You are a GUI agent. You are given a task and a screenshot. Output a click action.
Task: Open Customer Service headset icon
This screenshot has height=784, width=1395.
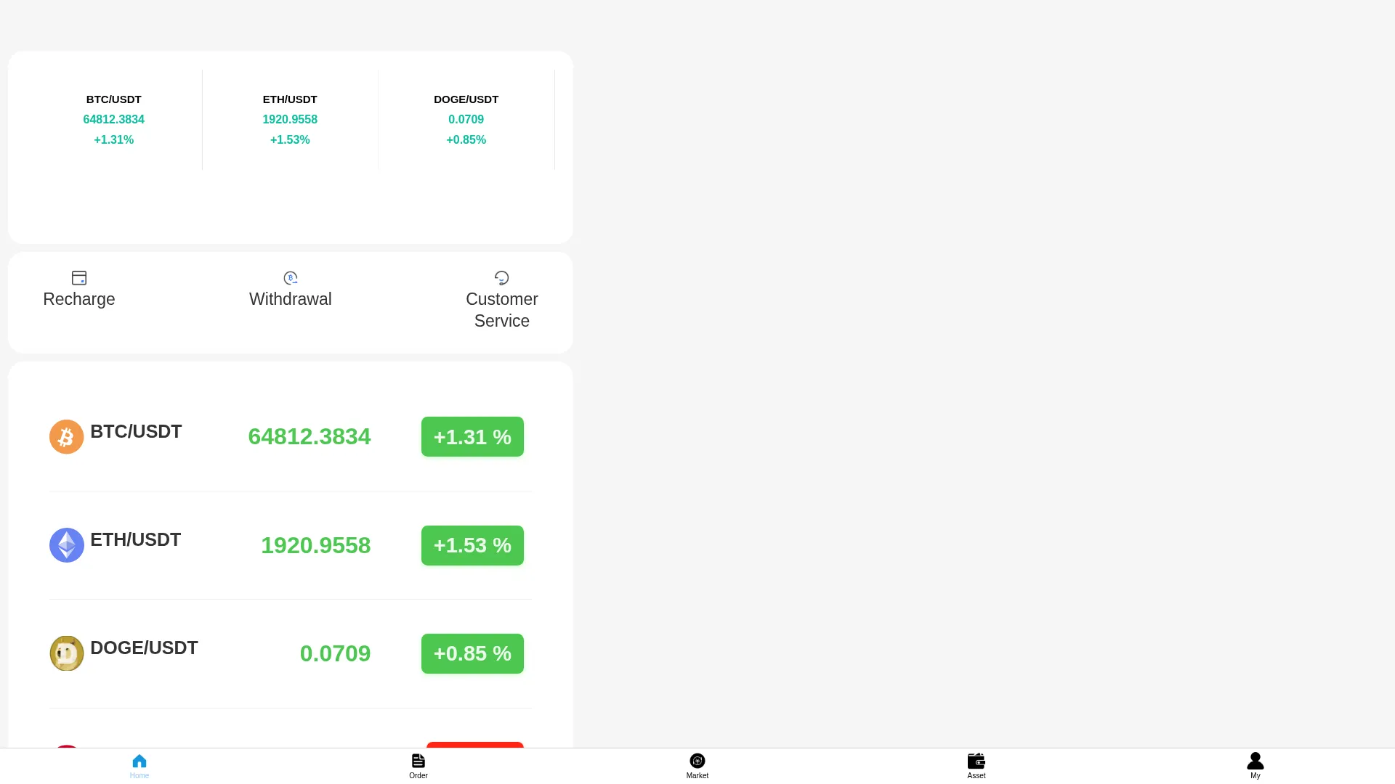[502, 278]
